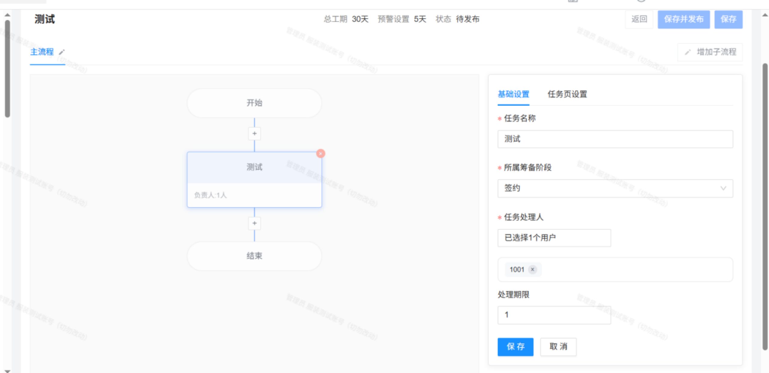Switch to the 任务页设置 tab
Screen dimensions: 769x373
pos(567,94)
